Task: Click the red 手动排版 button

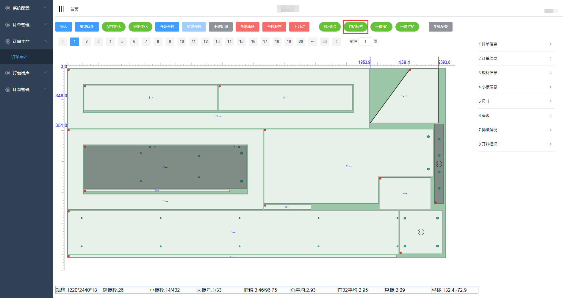Action: 248,27
